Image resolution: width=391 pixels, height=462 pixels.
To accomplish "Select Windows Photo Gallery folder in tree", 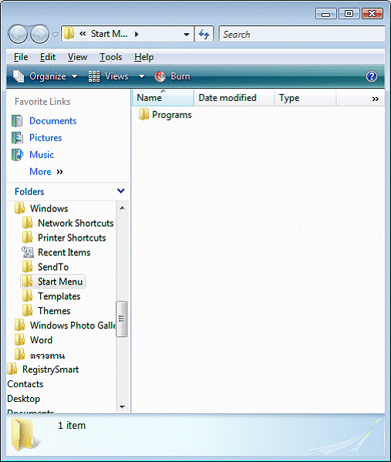I will click(x=72, y=325).
